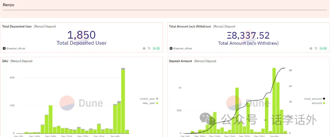Open Total Deposited User query title link

tap(17, 26)
